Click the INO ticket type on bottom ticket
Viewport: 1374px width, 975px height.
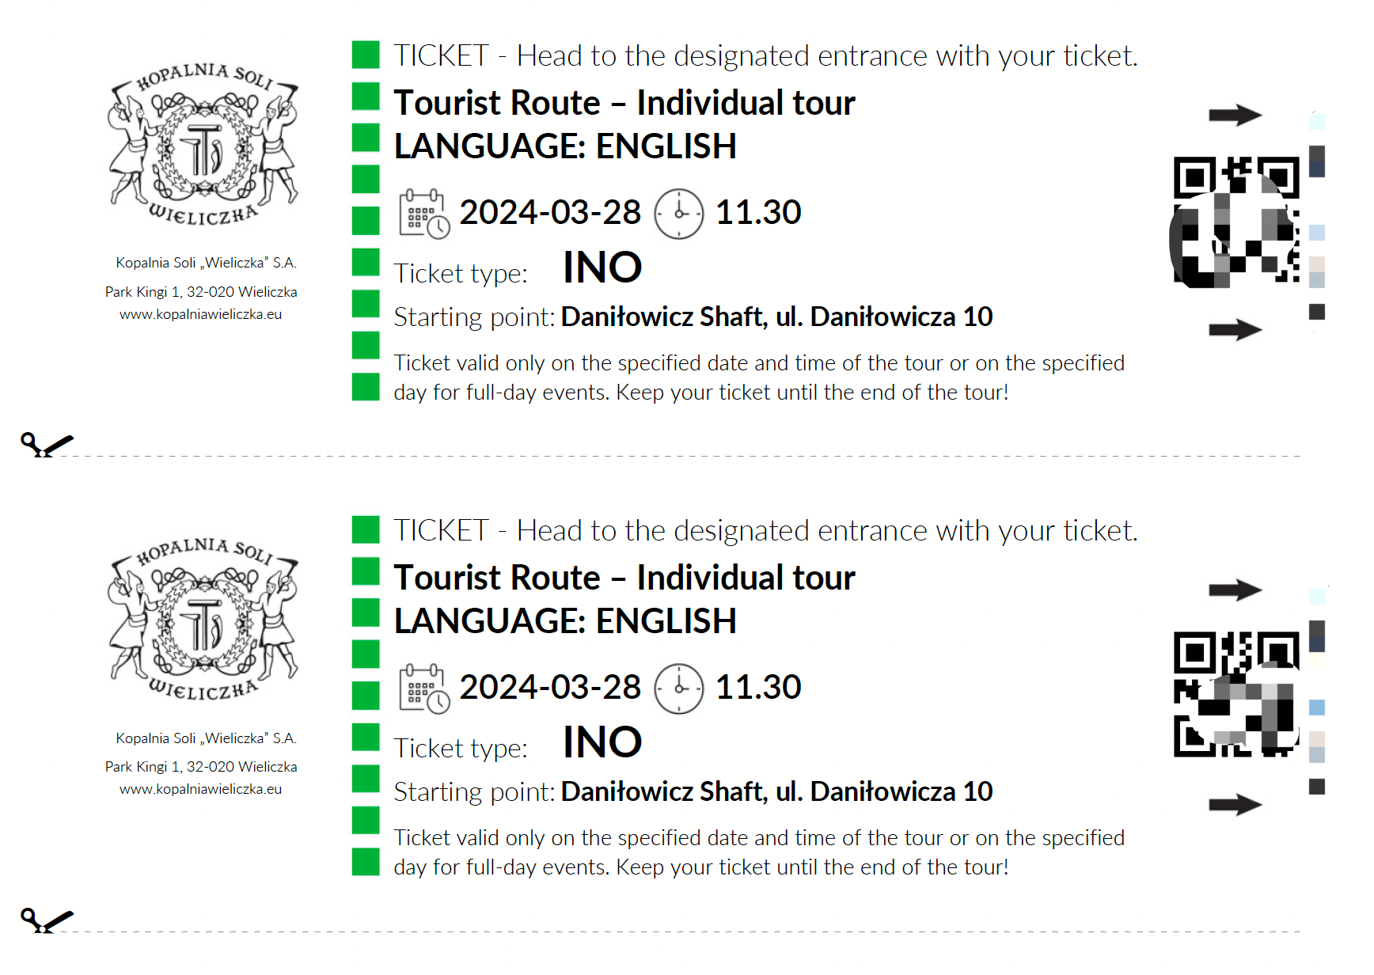coord(602,742)
